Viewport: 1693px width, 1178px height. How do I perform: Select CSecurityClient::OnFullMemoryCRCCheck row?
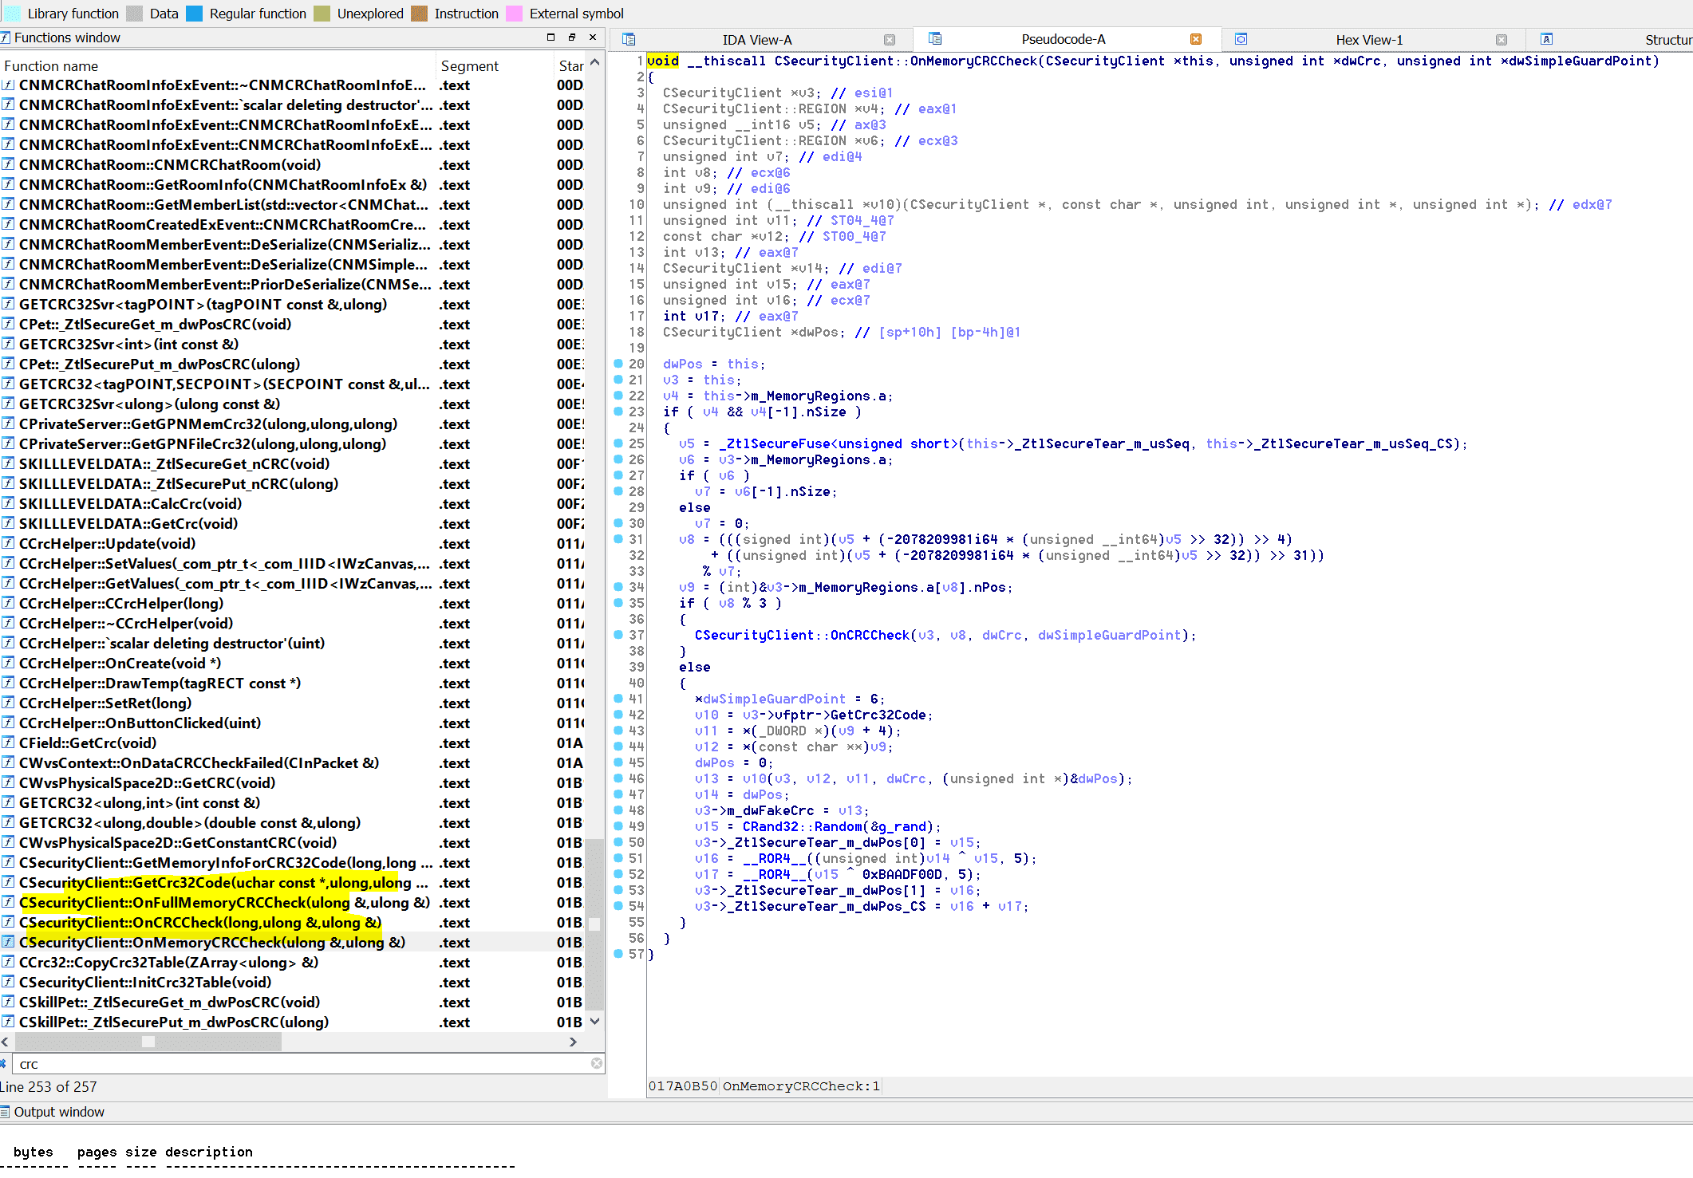pos(292,902)
